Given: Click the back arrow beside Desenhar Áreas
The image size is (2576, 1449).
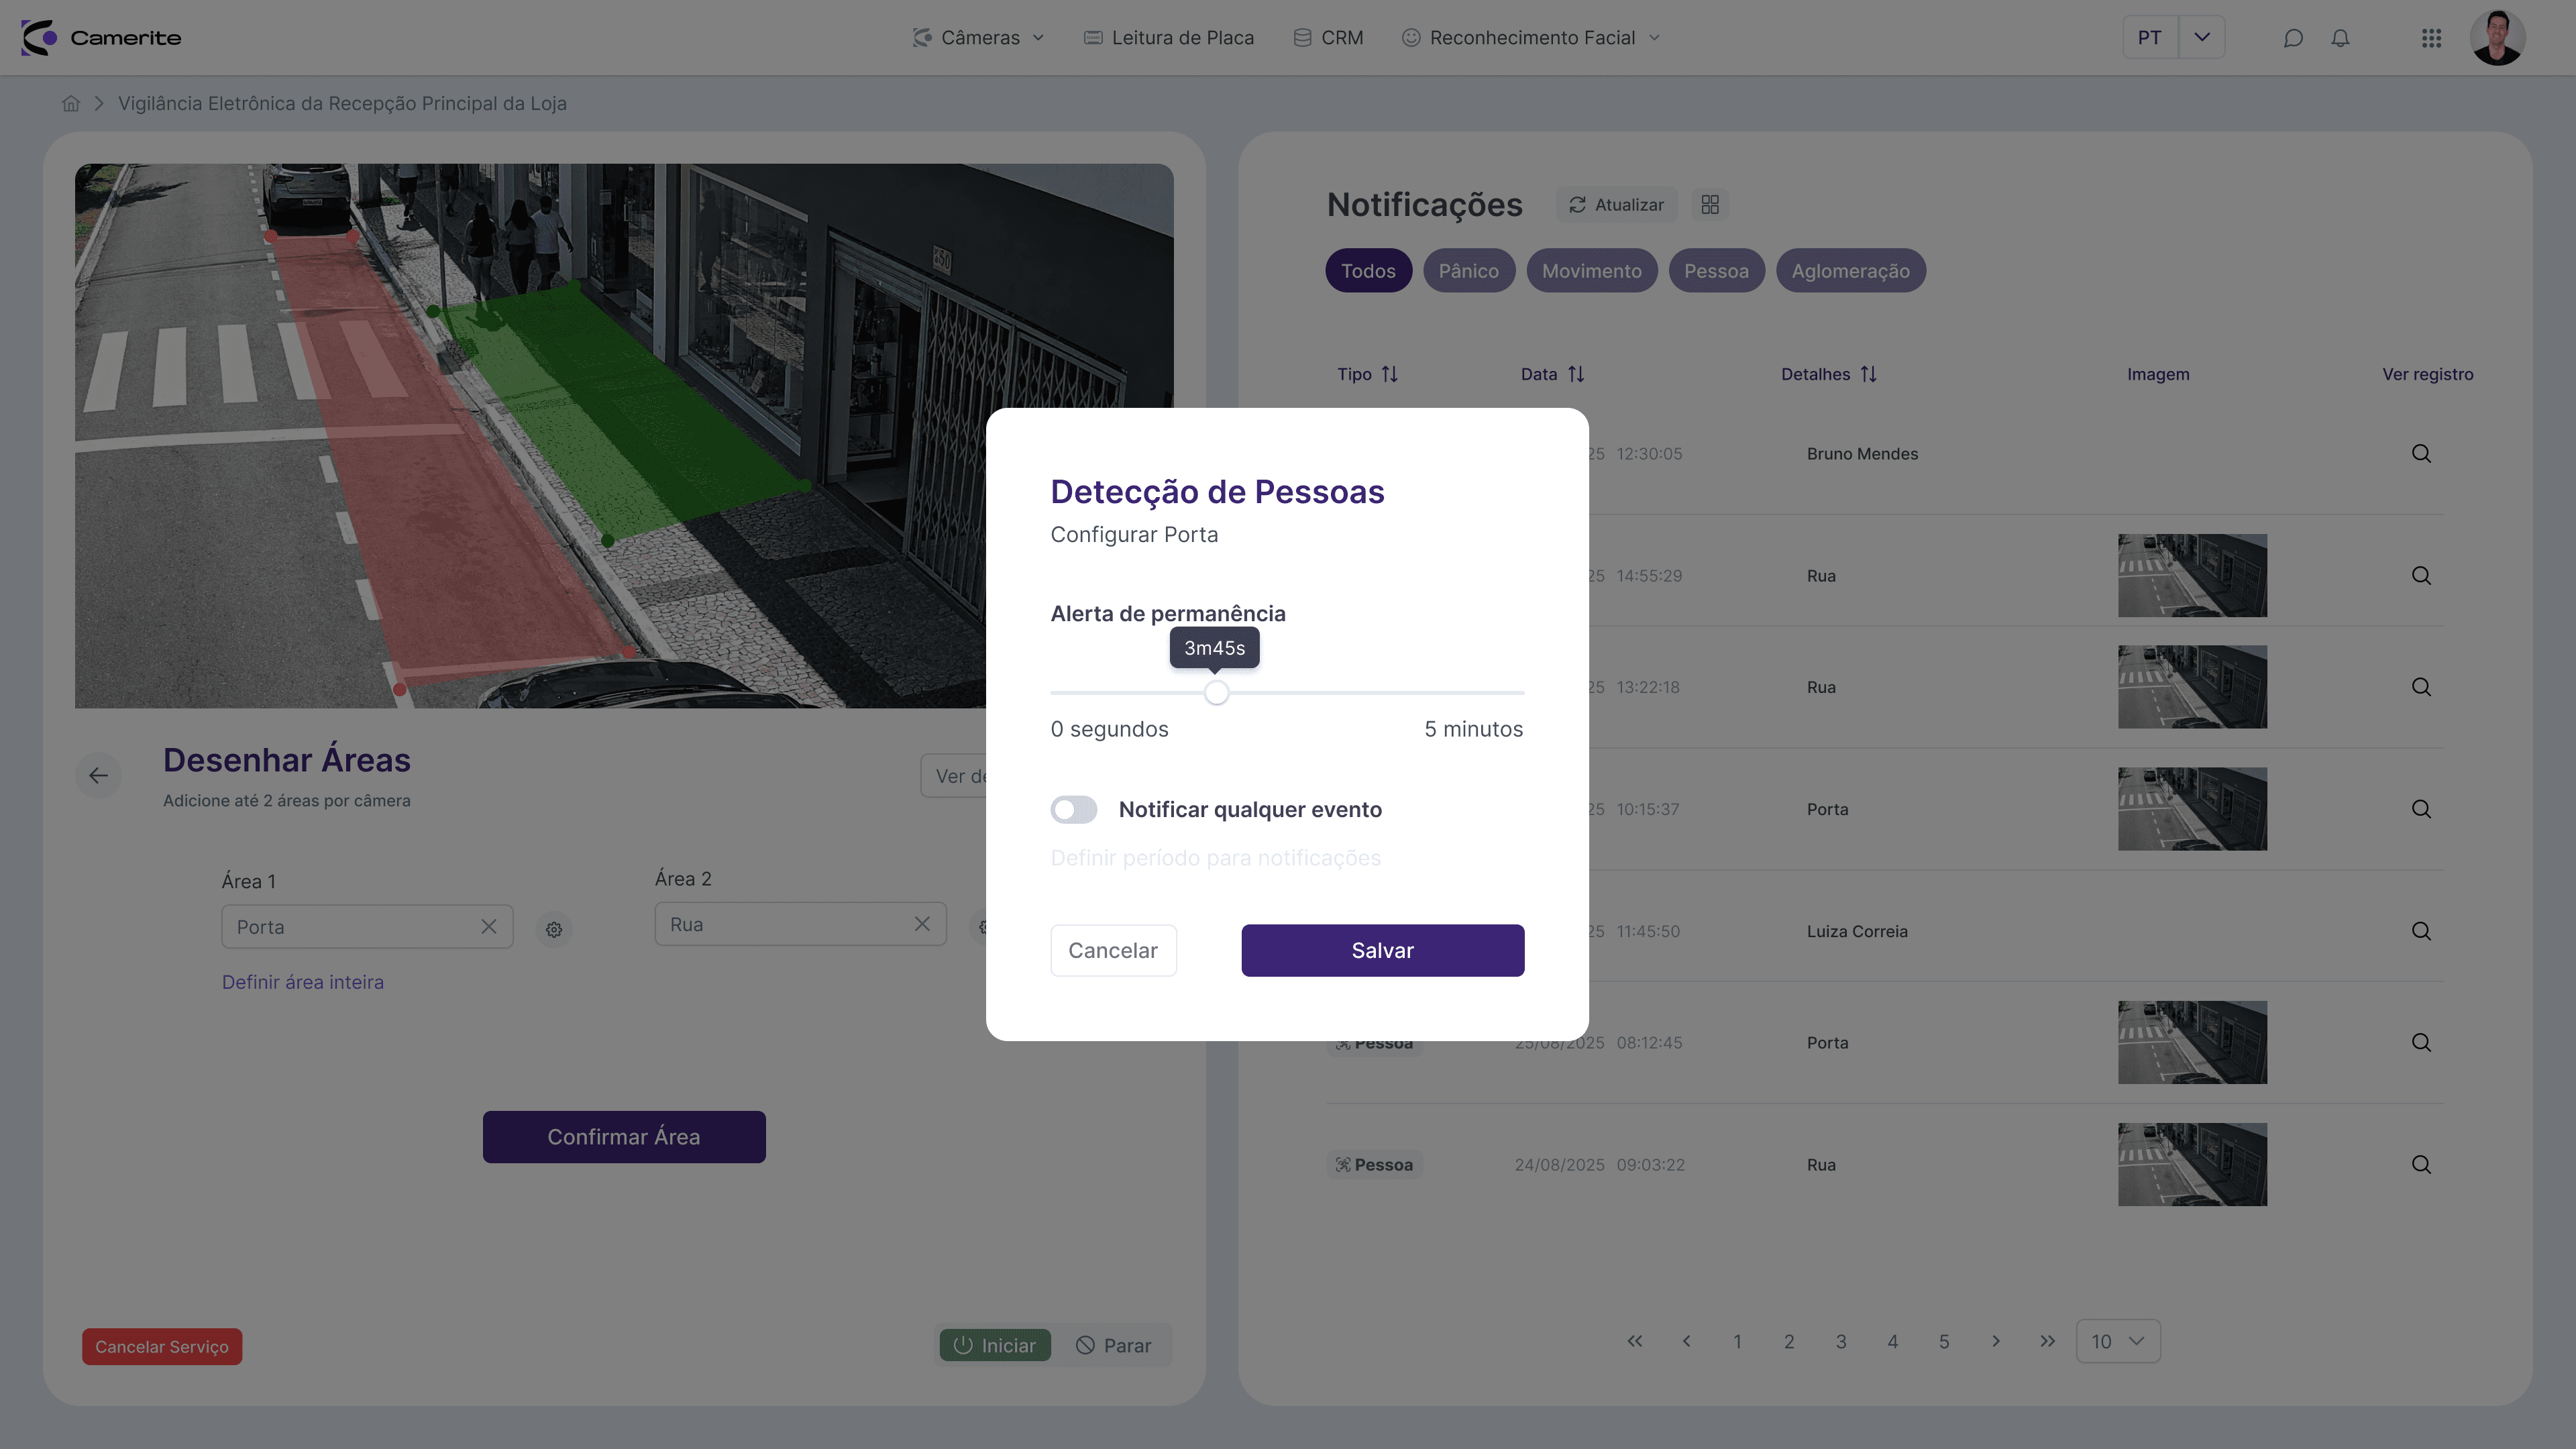Looking at the screenshot, I should pyautogui.click(x=98, y=775).
